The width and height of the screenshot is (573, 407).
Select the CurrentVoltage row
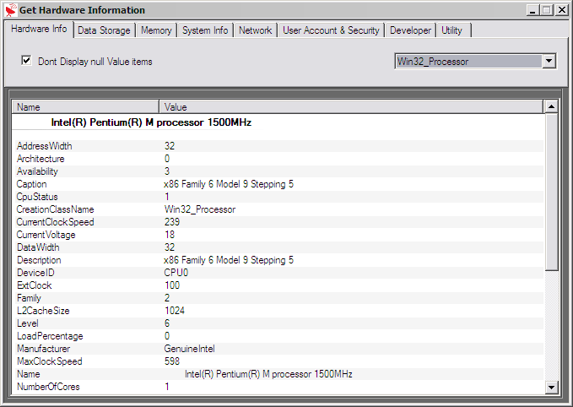pyautogui.click(x=278, y=235)
